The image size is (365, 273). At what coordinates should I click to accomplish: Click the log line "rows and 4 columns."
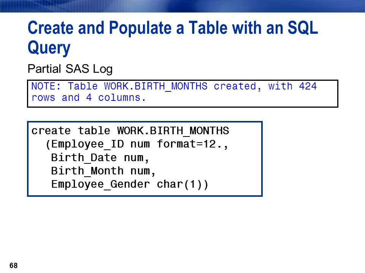[x=89, y=98]
